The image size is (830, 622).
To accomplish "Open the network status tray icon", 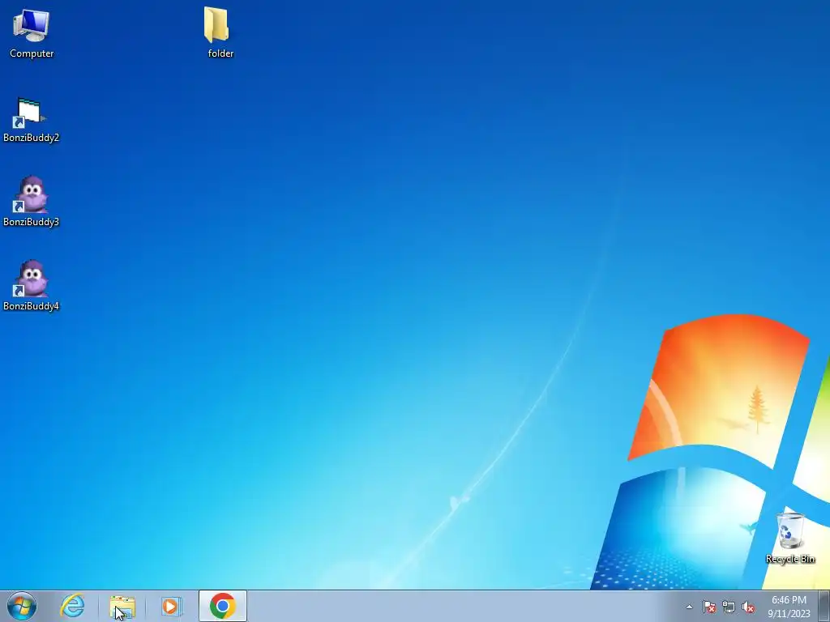I will pos(729,607).
